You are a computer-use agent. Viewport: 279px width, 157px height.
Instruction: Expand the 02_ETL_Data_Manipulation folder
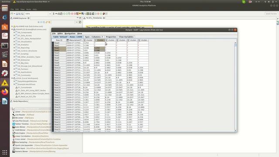click(14, 38)
